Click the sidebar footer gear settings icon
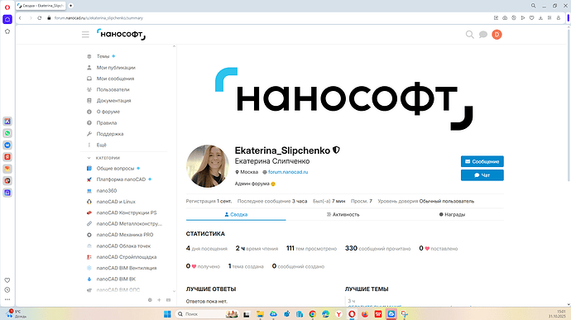Image resolution: width=571 pixels, height=320 pixels. pyautogui.click(x=150, y=300)
